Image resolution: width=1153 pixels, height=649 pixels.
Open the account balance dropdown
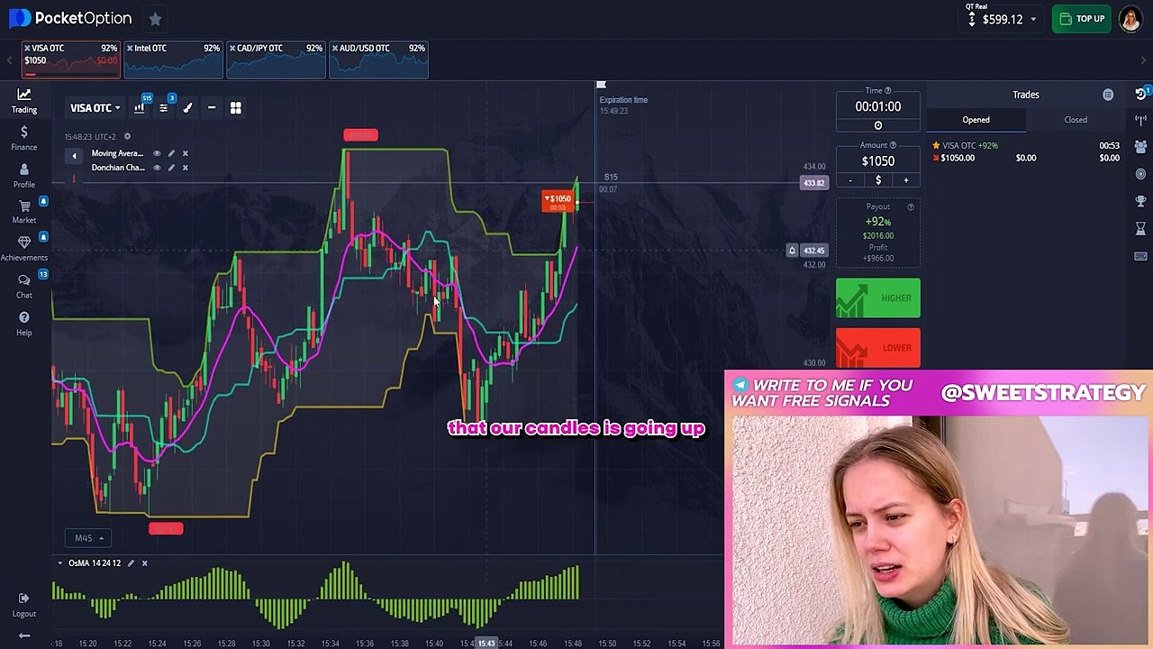click(x=1002, y=19)
